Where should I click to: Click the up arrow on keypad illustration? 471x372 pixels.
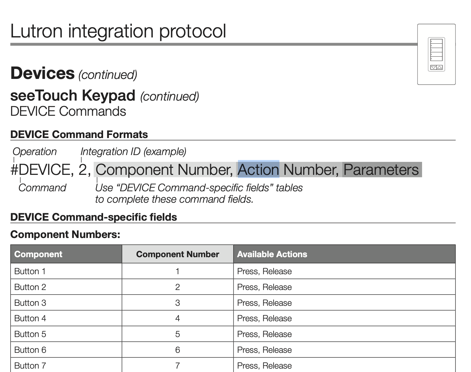(439, 67)
